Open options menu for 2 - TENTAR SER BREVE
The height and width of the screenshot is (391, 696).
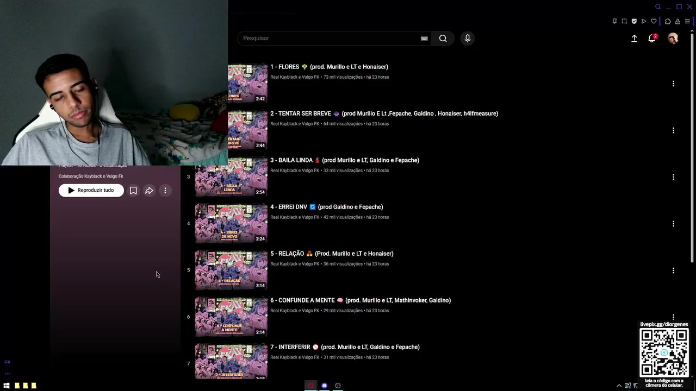coord(673,130)
